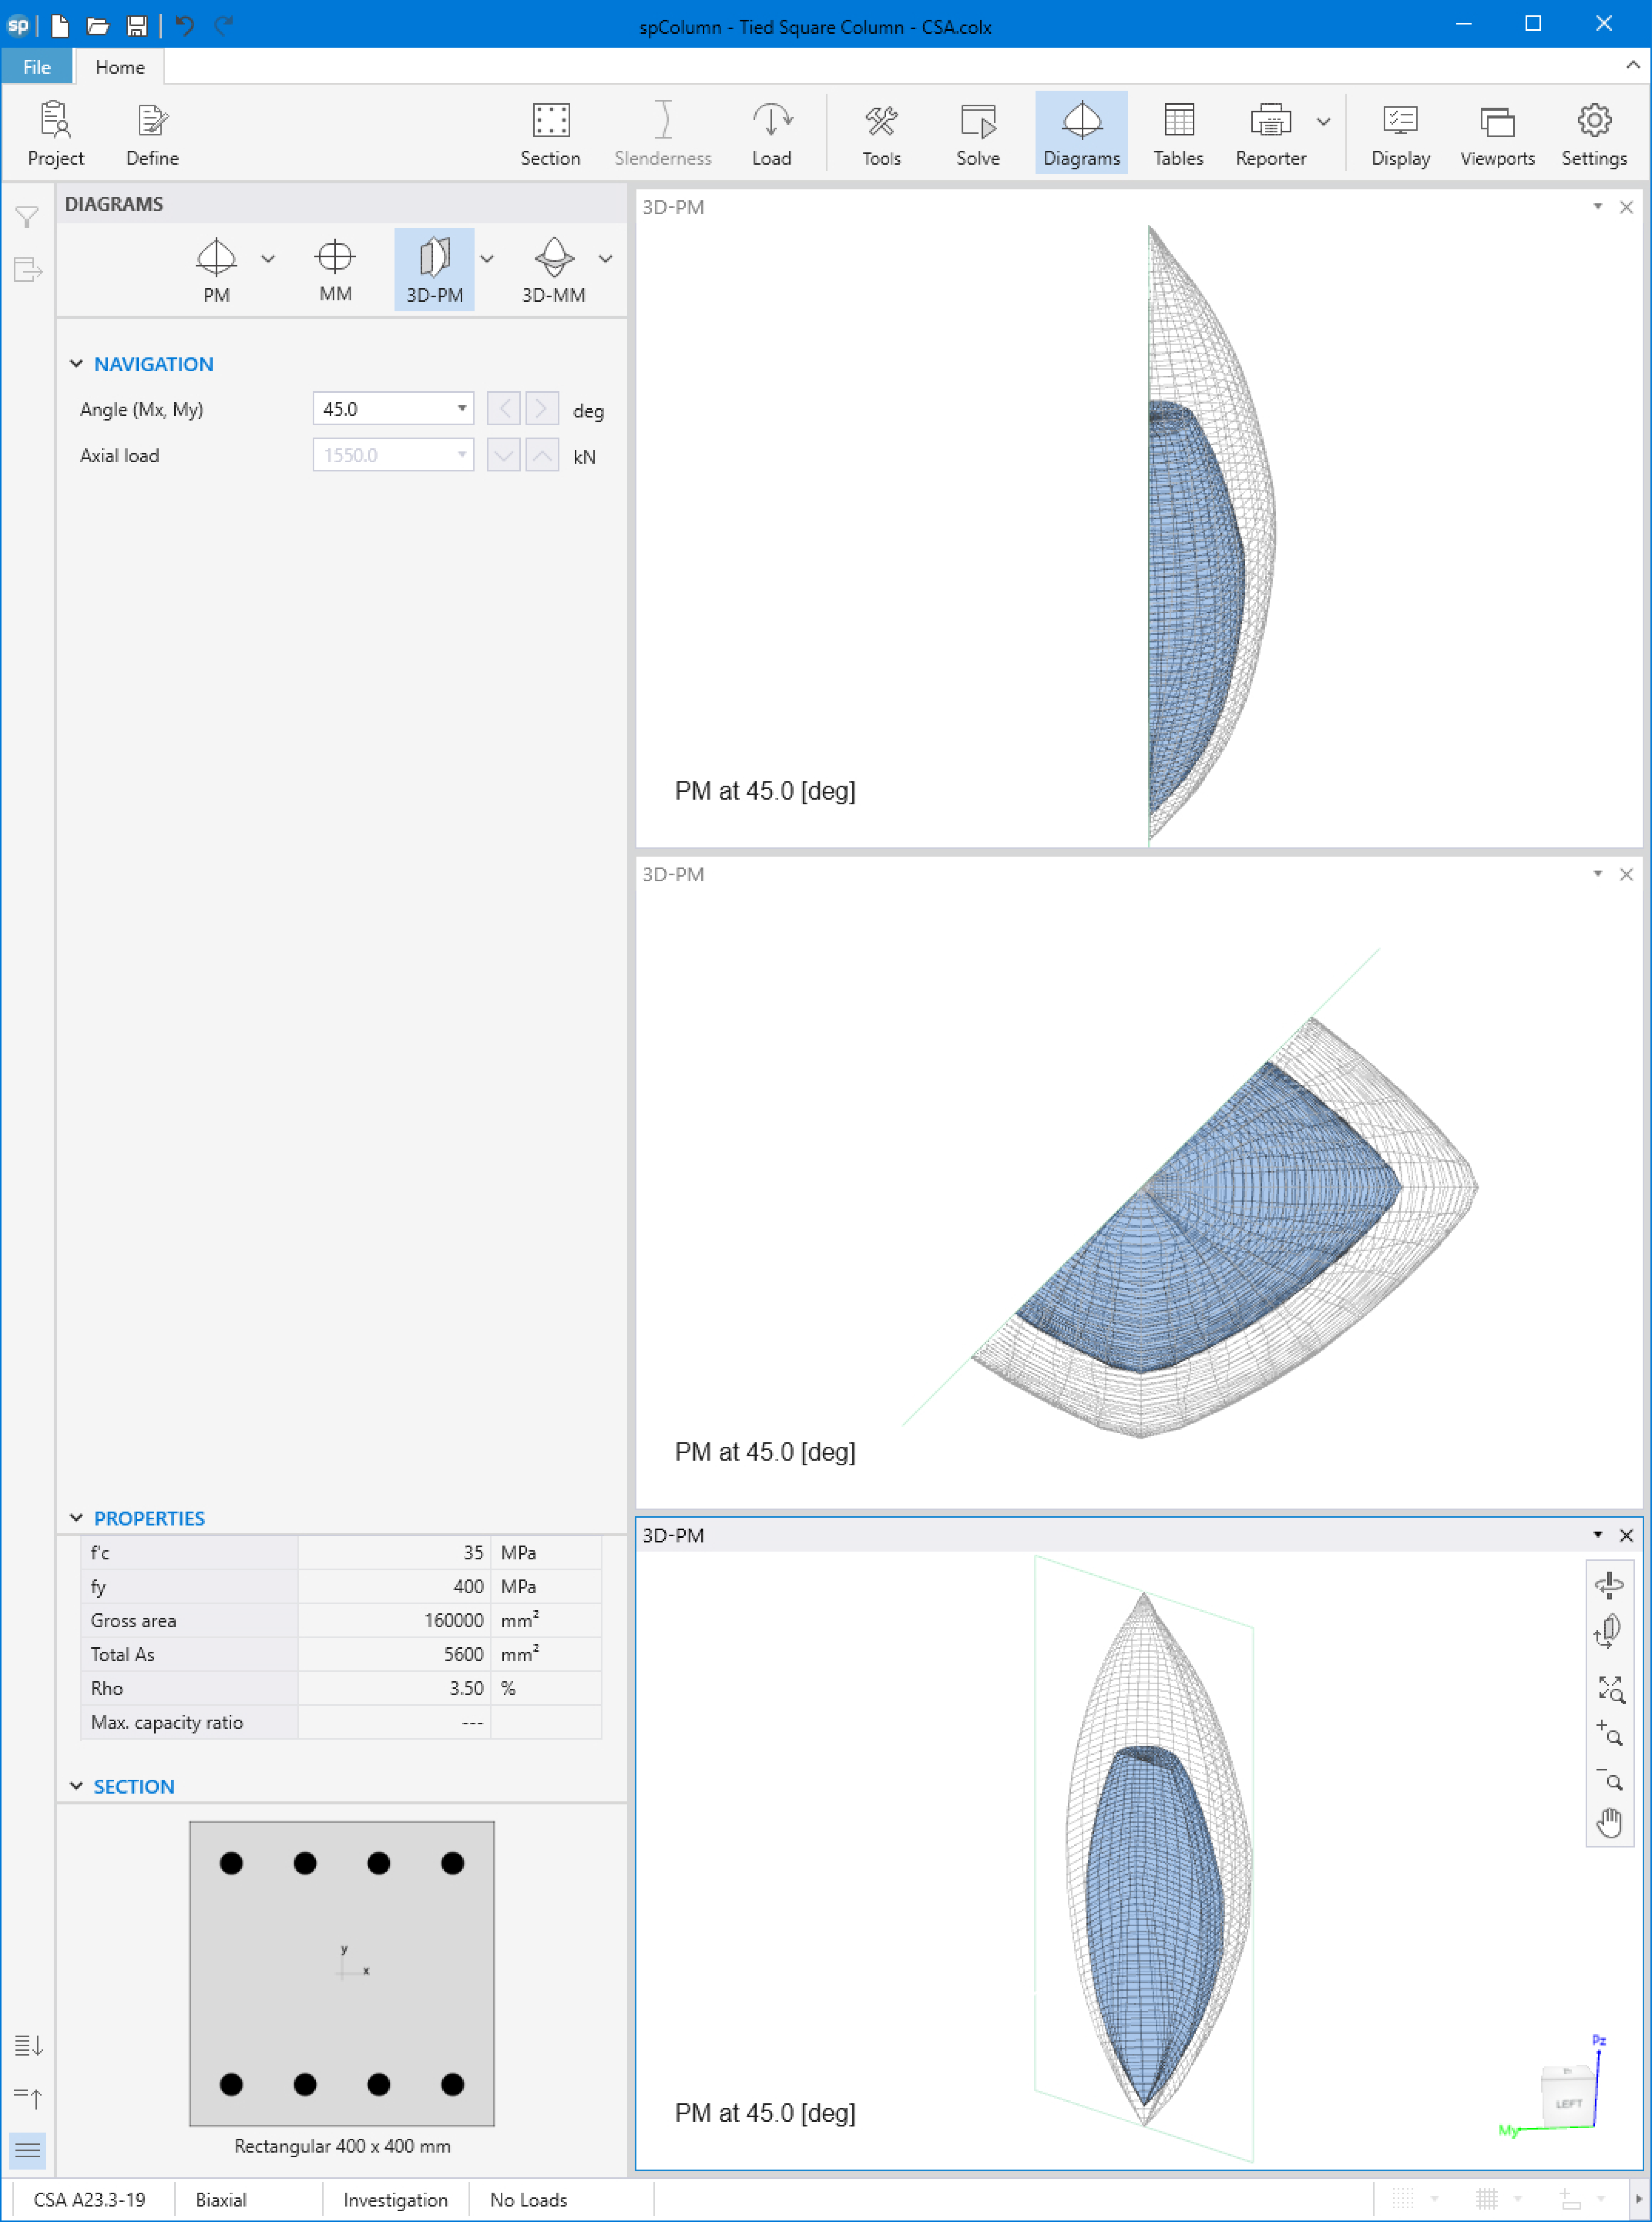
Task: Activate rotate-about-axis tool in bottom viewport
Action: tap(1609, 1585)
